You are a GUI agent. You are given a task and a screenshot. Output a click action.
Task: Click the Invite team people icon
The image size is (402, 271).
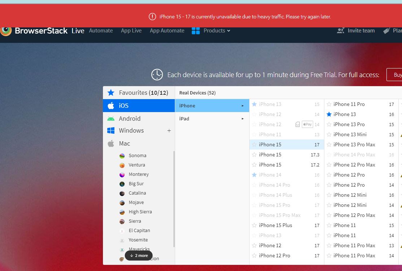341,31
